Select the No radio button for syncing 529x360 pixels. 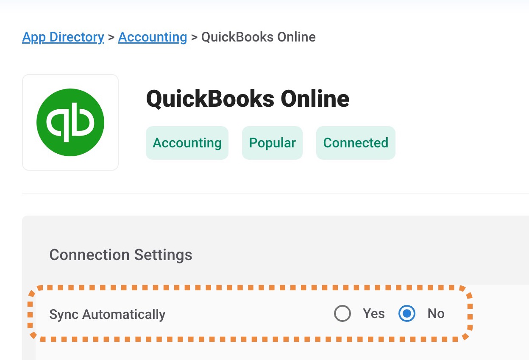pos(407,314)
